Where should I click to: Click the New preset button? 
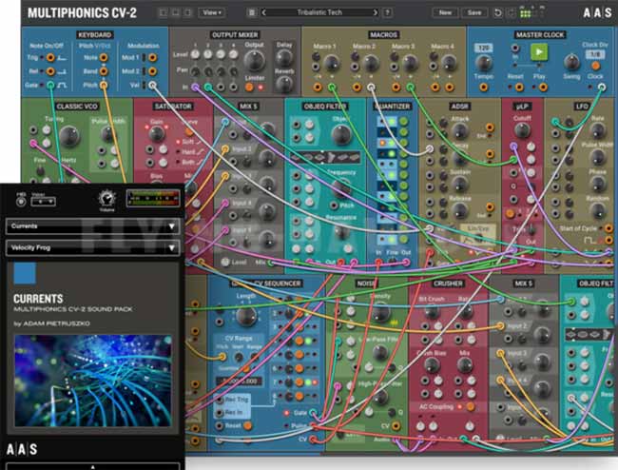coord(445,12)
